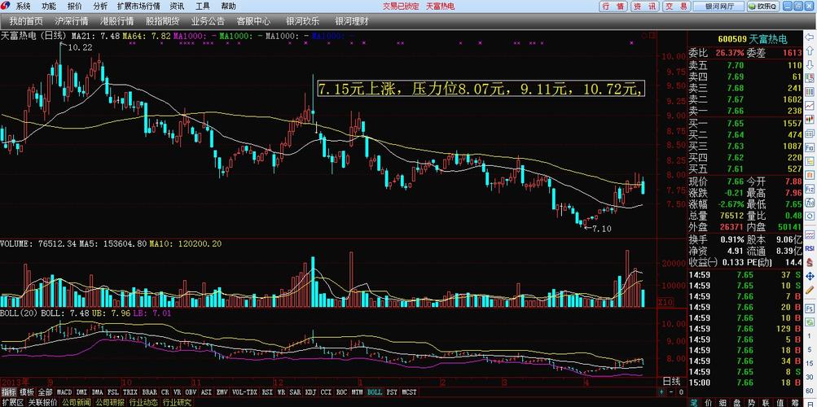Click the 笔 tab under trade list
817x407 pixels.
(694, 402)
